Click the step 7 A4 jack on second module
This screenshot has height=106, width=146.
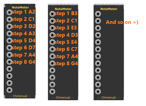pyautogui.click(x=52, y=56)
